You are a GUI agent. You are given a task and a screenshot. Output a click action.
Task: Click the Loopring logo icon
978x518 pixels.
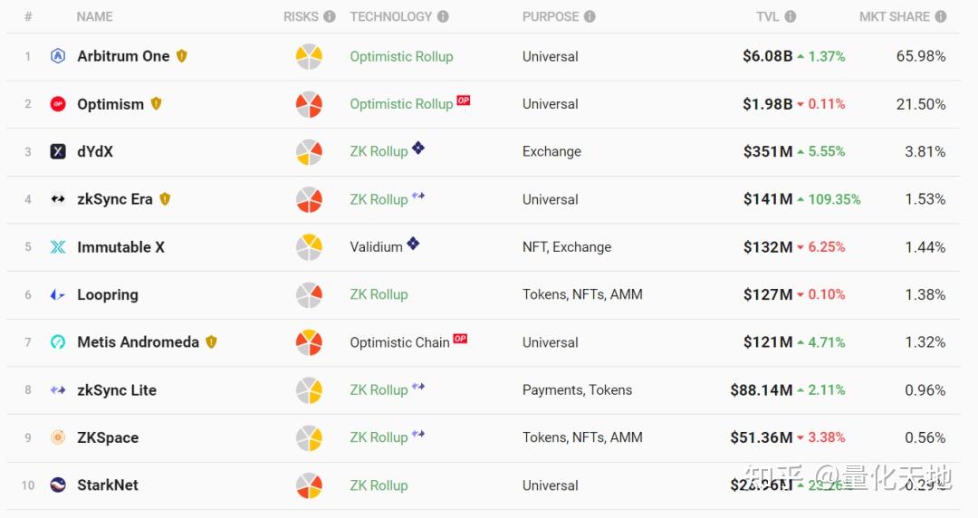tap(58, 294)
